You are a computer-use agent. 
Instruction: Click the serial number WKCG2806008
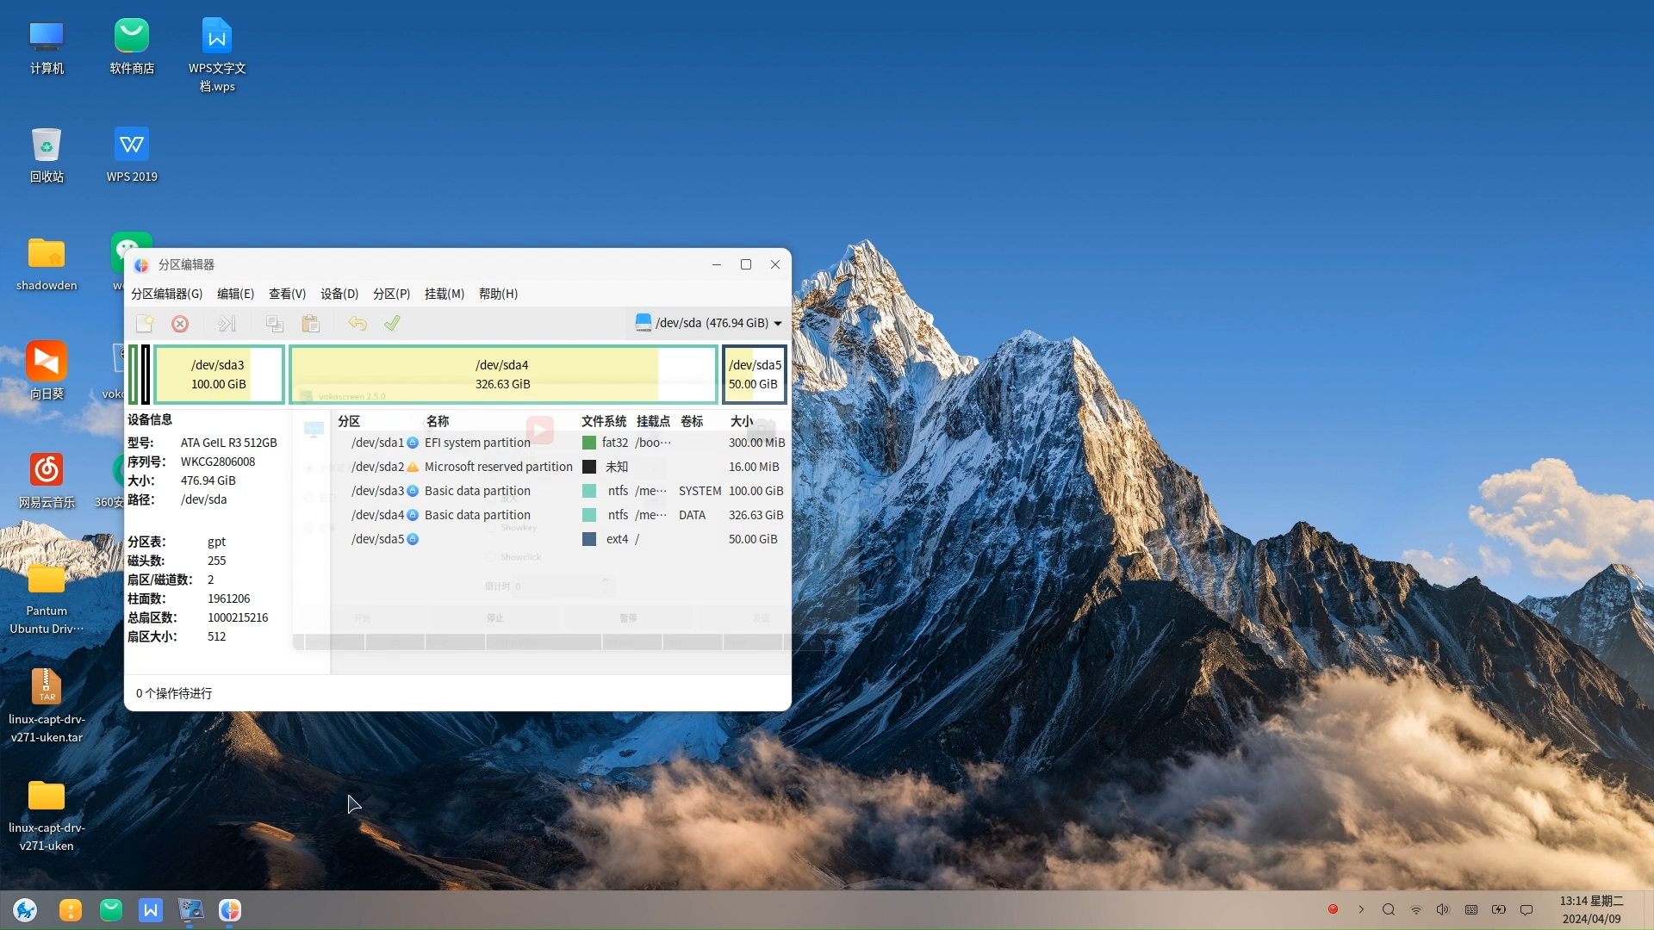[218, 462]
